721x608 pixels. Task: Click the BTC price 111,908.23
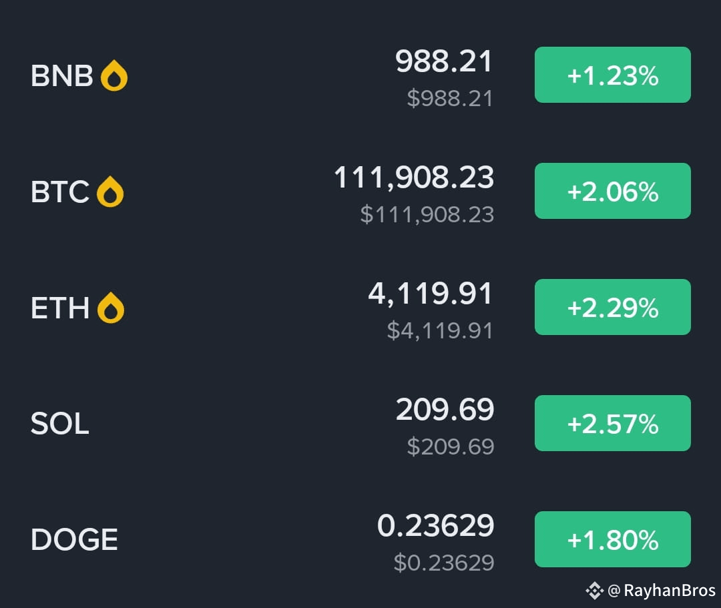tap(414, 178)
